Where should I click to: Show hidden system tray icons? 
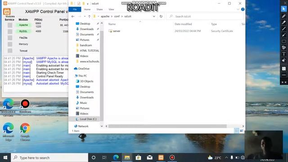(226, 157)
